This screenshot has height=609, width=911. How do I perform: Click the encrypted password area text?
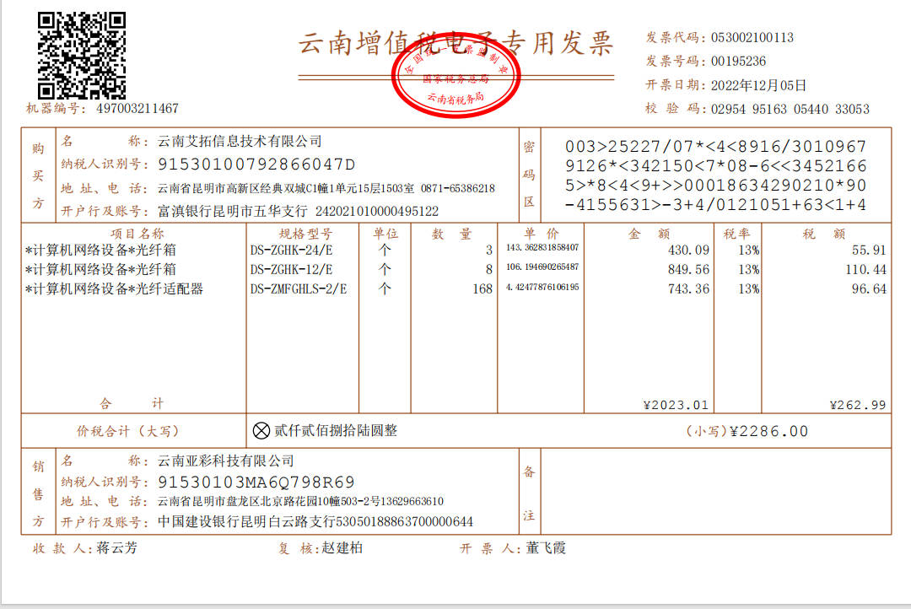pos(716,175)
